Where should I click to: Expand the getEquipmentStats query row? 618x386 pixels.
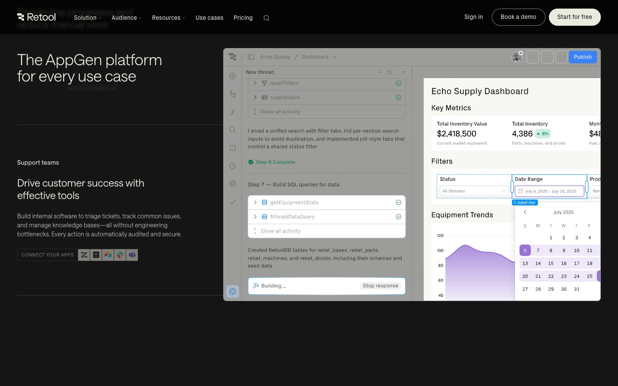coord(255,202)
